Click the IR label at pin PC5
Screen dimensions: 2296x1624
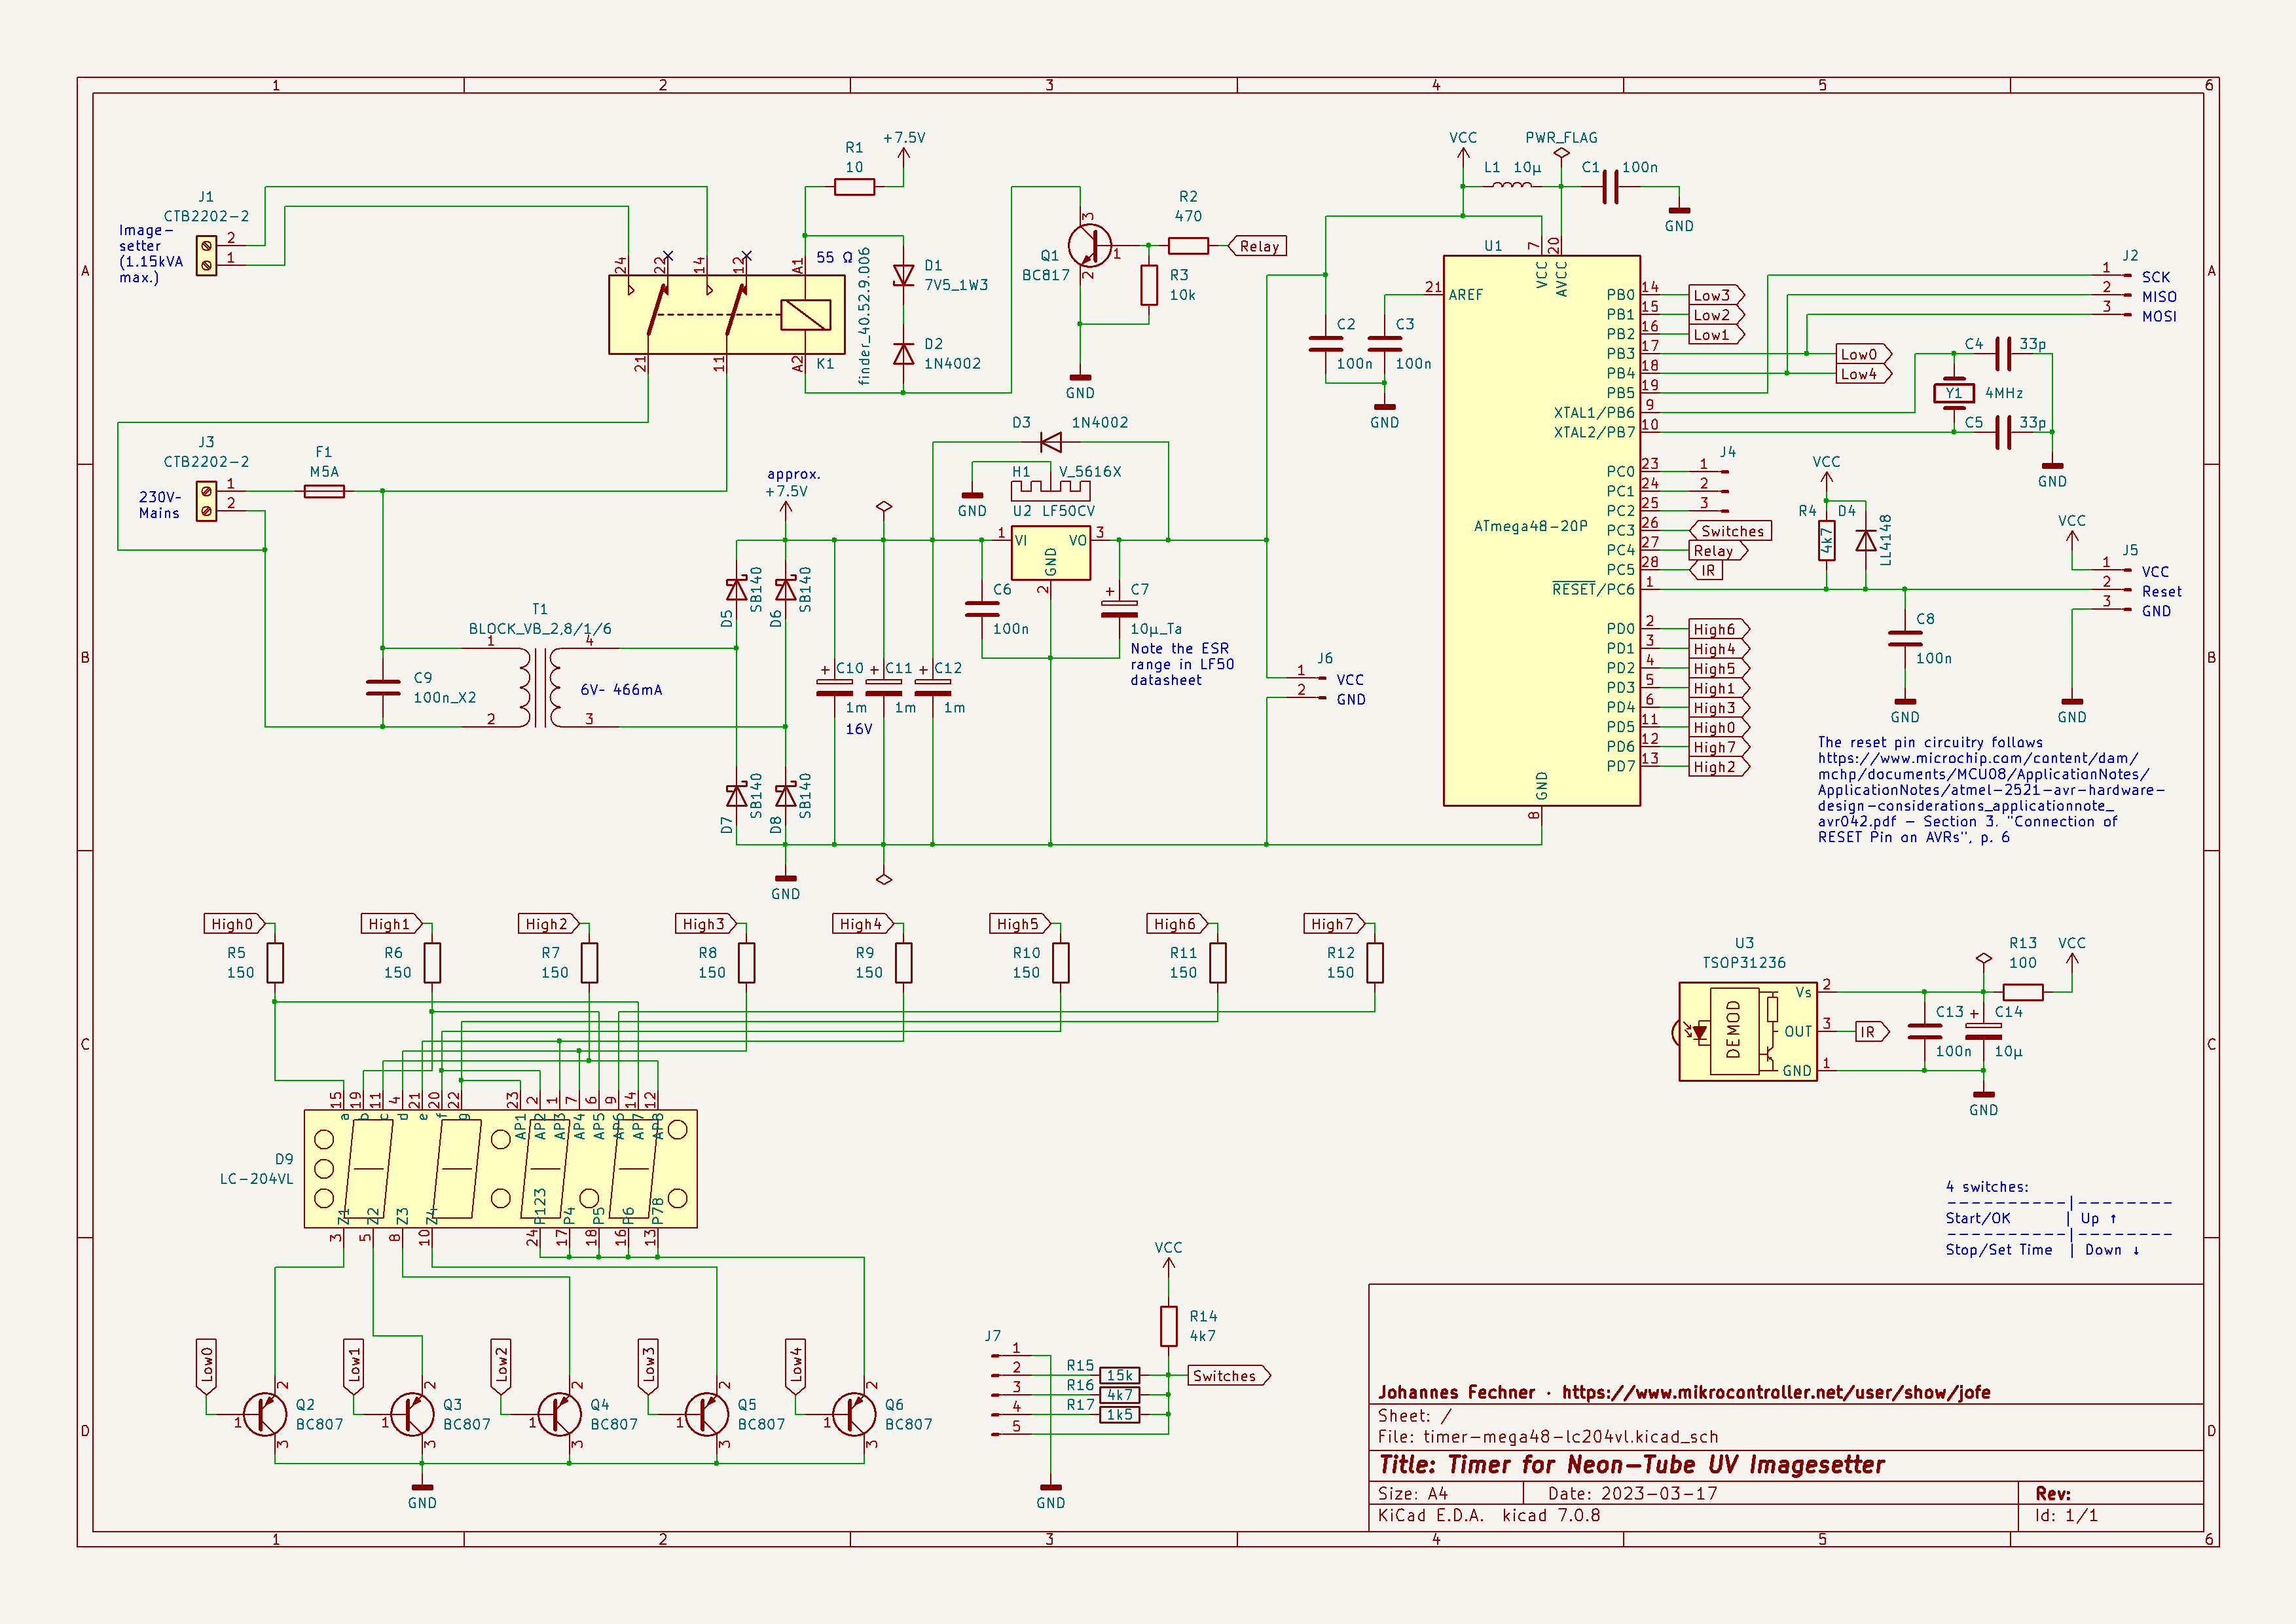pyautogui.click(x=1706, y=570)
